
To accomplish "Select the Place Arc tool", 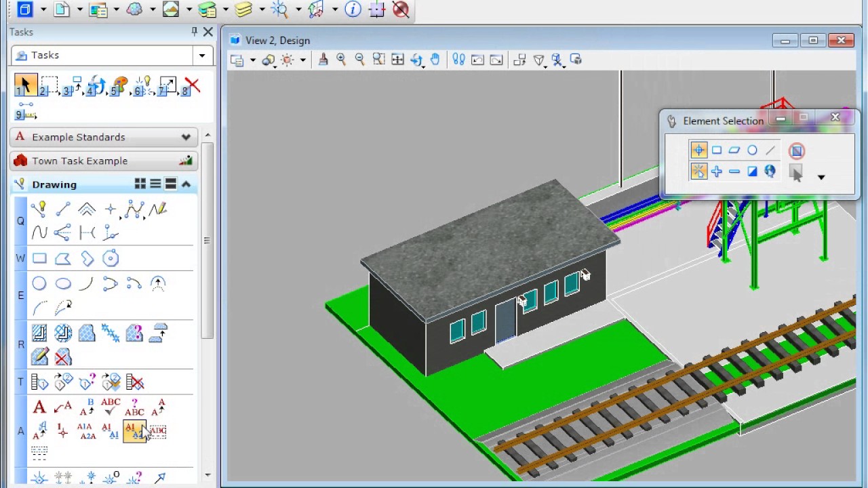I will (87, 284).
